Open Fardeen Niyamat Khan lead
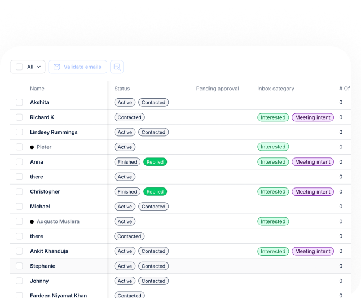 pyautogui.click(x=59, y=296)
